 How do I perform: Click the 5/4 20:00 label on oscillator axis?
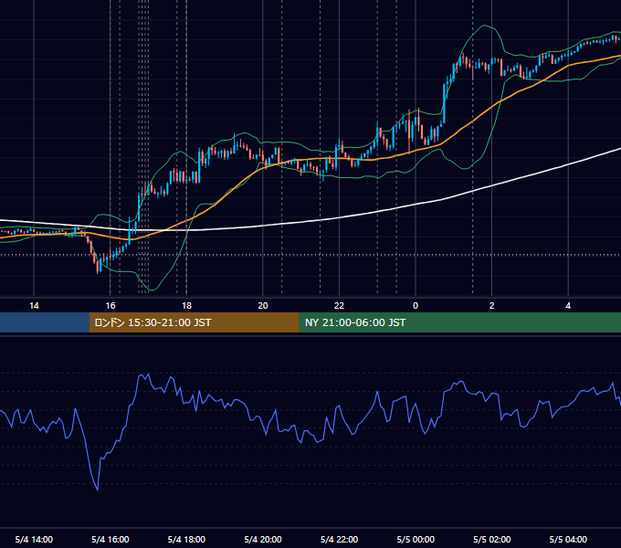coord(263,539)
